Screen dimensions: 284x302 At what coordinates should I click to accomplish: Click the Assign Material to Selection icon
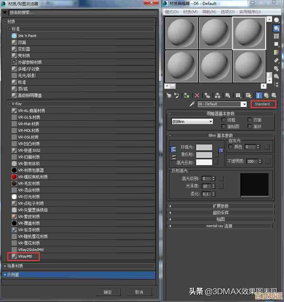click(186, 95)
